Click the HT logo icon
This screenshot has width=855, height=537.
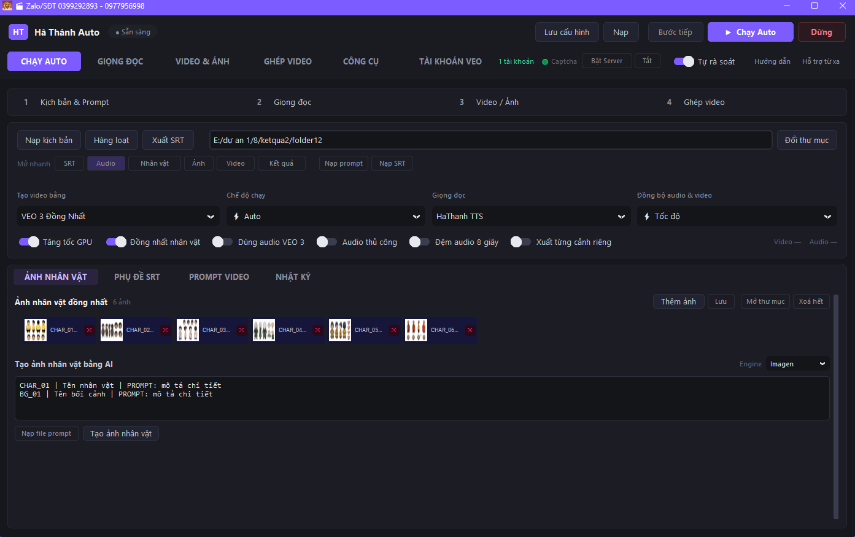(18, 32)
